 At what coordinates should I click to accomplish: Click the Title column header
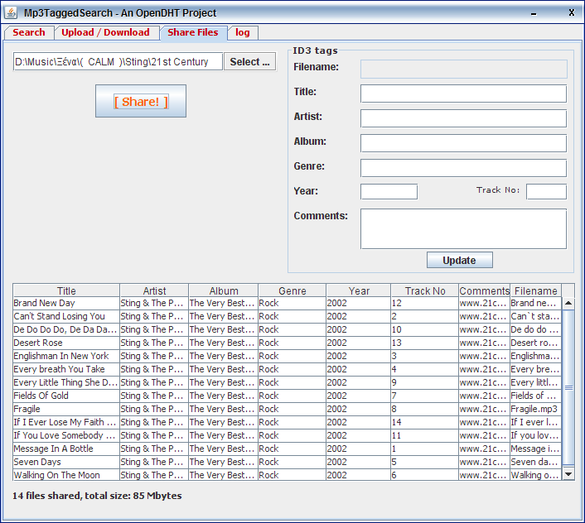pyautogui.click(x=66, y=290)
